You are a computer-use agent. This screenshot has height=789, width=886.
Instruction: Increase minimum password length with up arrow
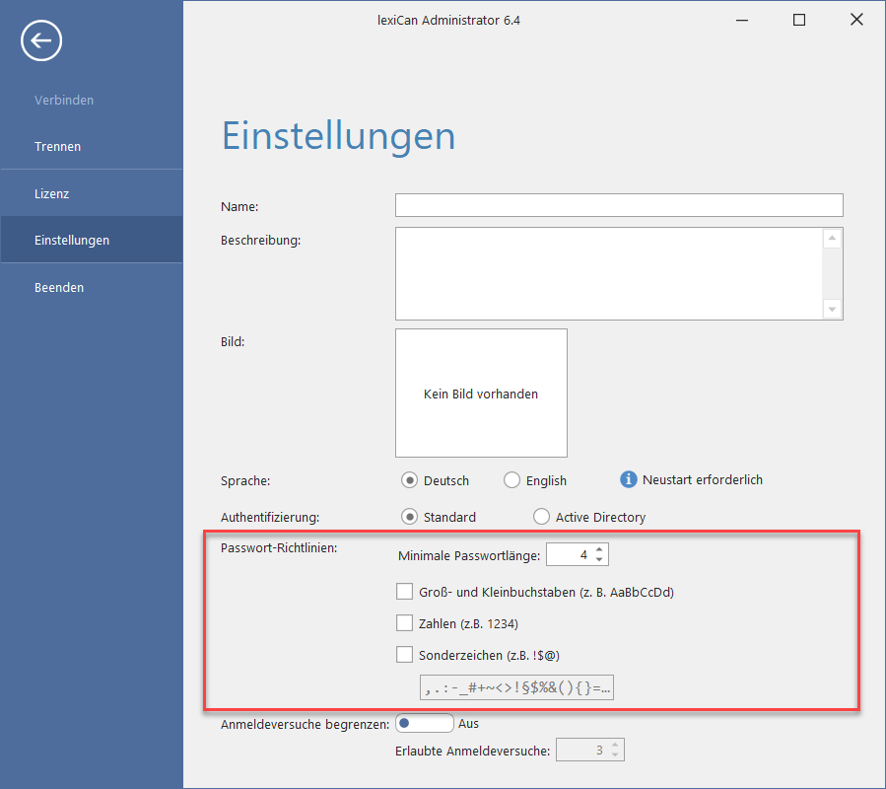point(599,549)
